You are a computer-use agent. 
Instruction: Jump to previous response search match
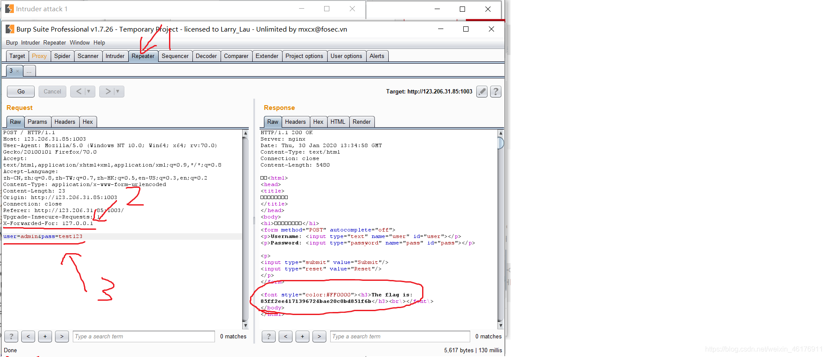[x=286, y=336]
